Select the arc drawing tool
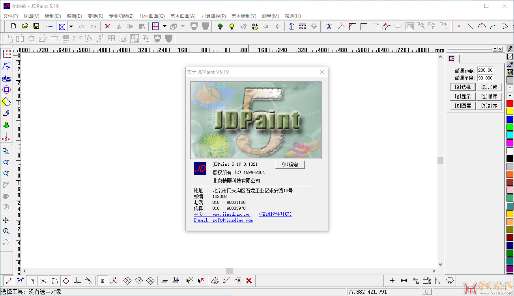Screen dimensions: 514x296 (481, 26)
